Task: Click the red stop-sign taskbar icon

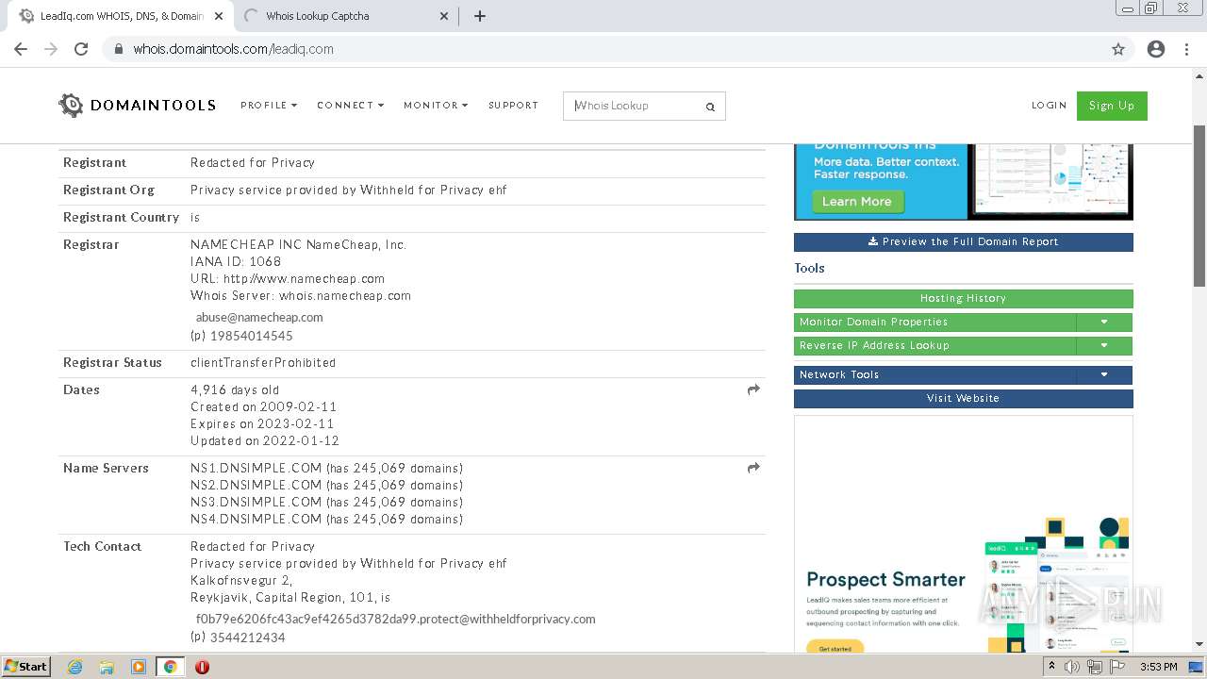Action: 202,667
